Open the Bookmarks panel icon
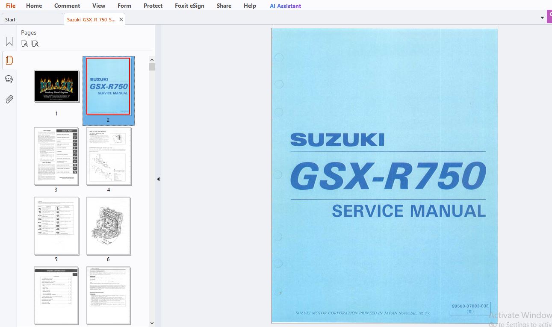 coord(9,41)
